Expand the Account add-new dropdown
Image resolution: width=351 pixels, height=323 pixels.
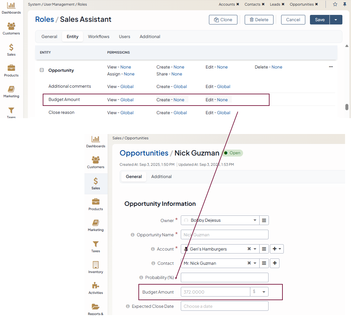[x=277, y=249]
